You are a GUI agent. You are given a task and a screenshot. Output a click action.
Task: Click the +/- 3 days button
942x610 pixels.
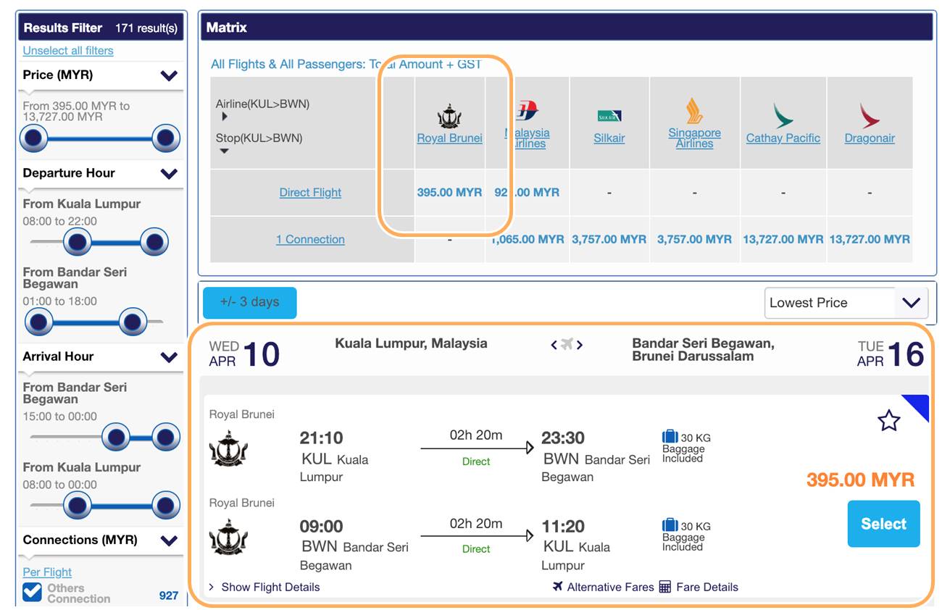coord(249,302)
